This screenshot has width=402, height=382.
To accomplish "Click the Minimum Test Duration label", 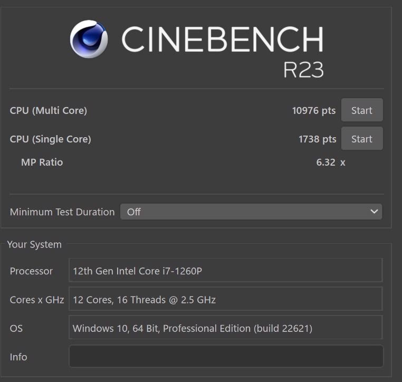I will point(62,212).
